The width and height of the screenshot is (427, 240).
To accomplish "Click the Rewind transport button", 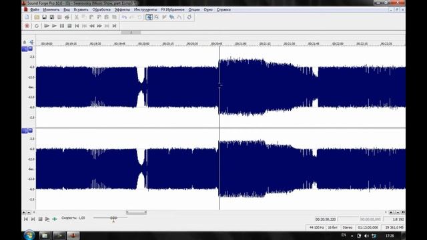I will (92, 26).
